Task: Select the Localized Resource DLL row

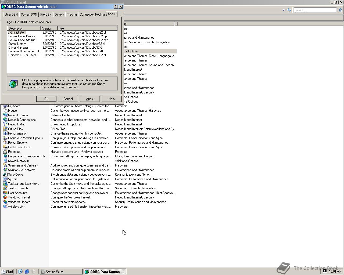Action: coord(62,51)
